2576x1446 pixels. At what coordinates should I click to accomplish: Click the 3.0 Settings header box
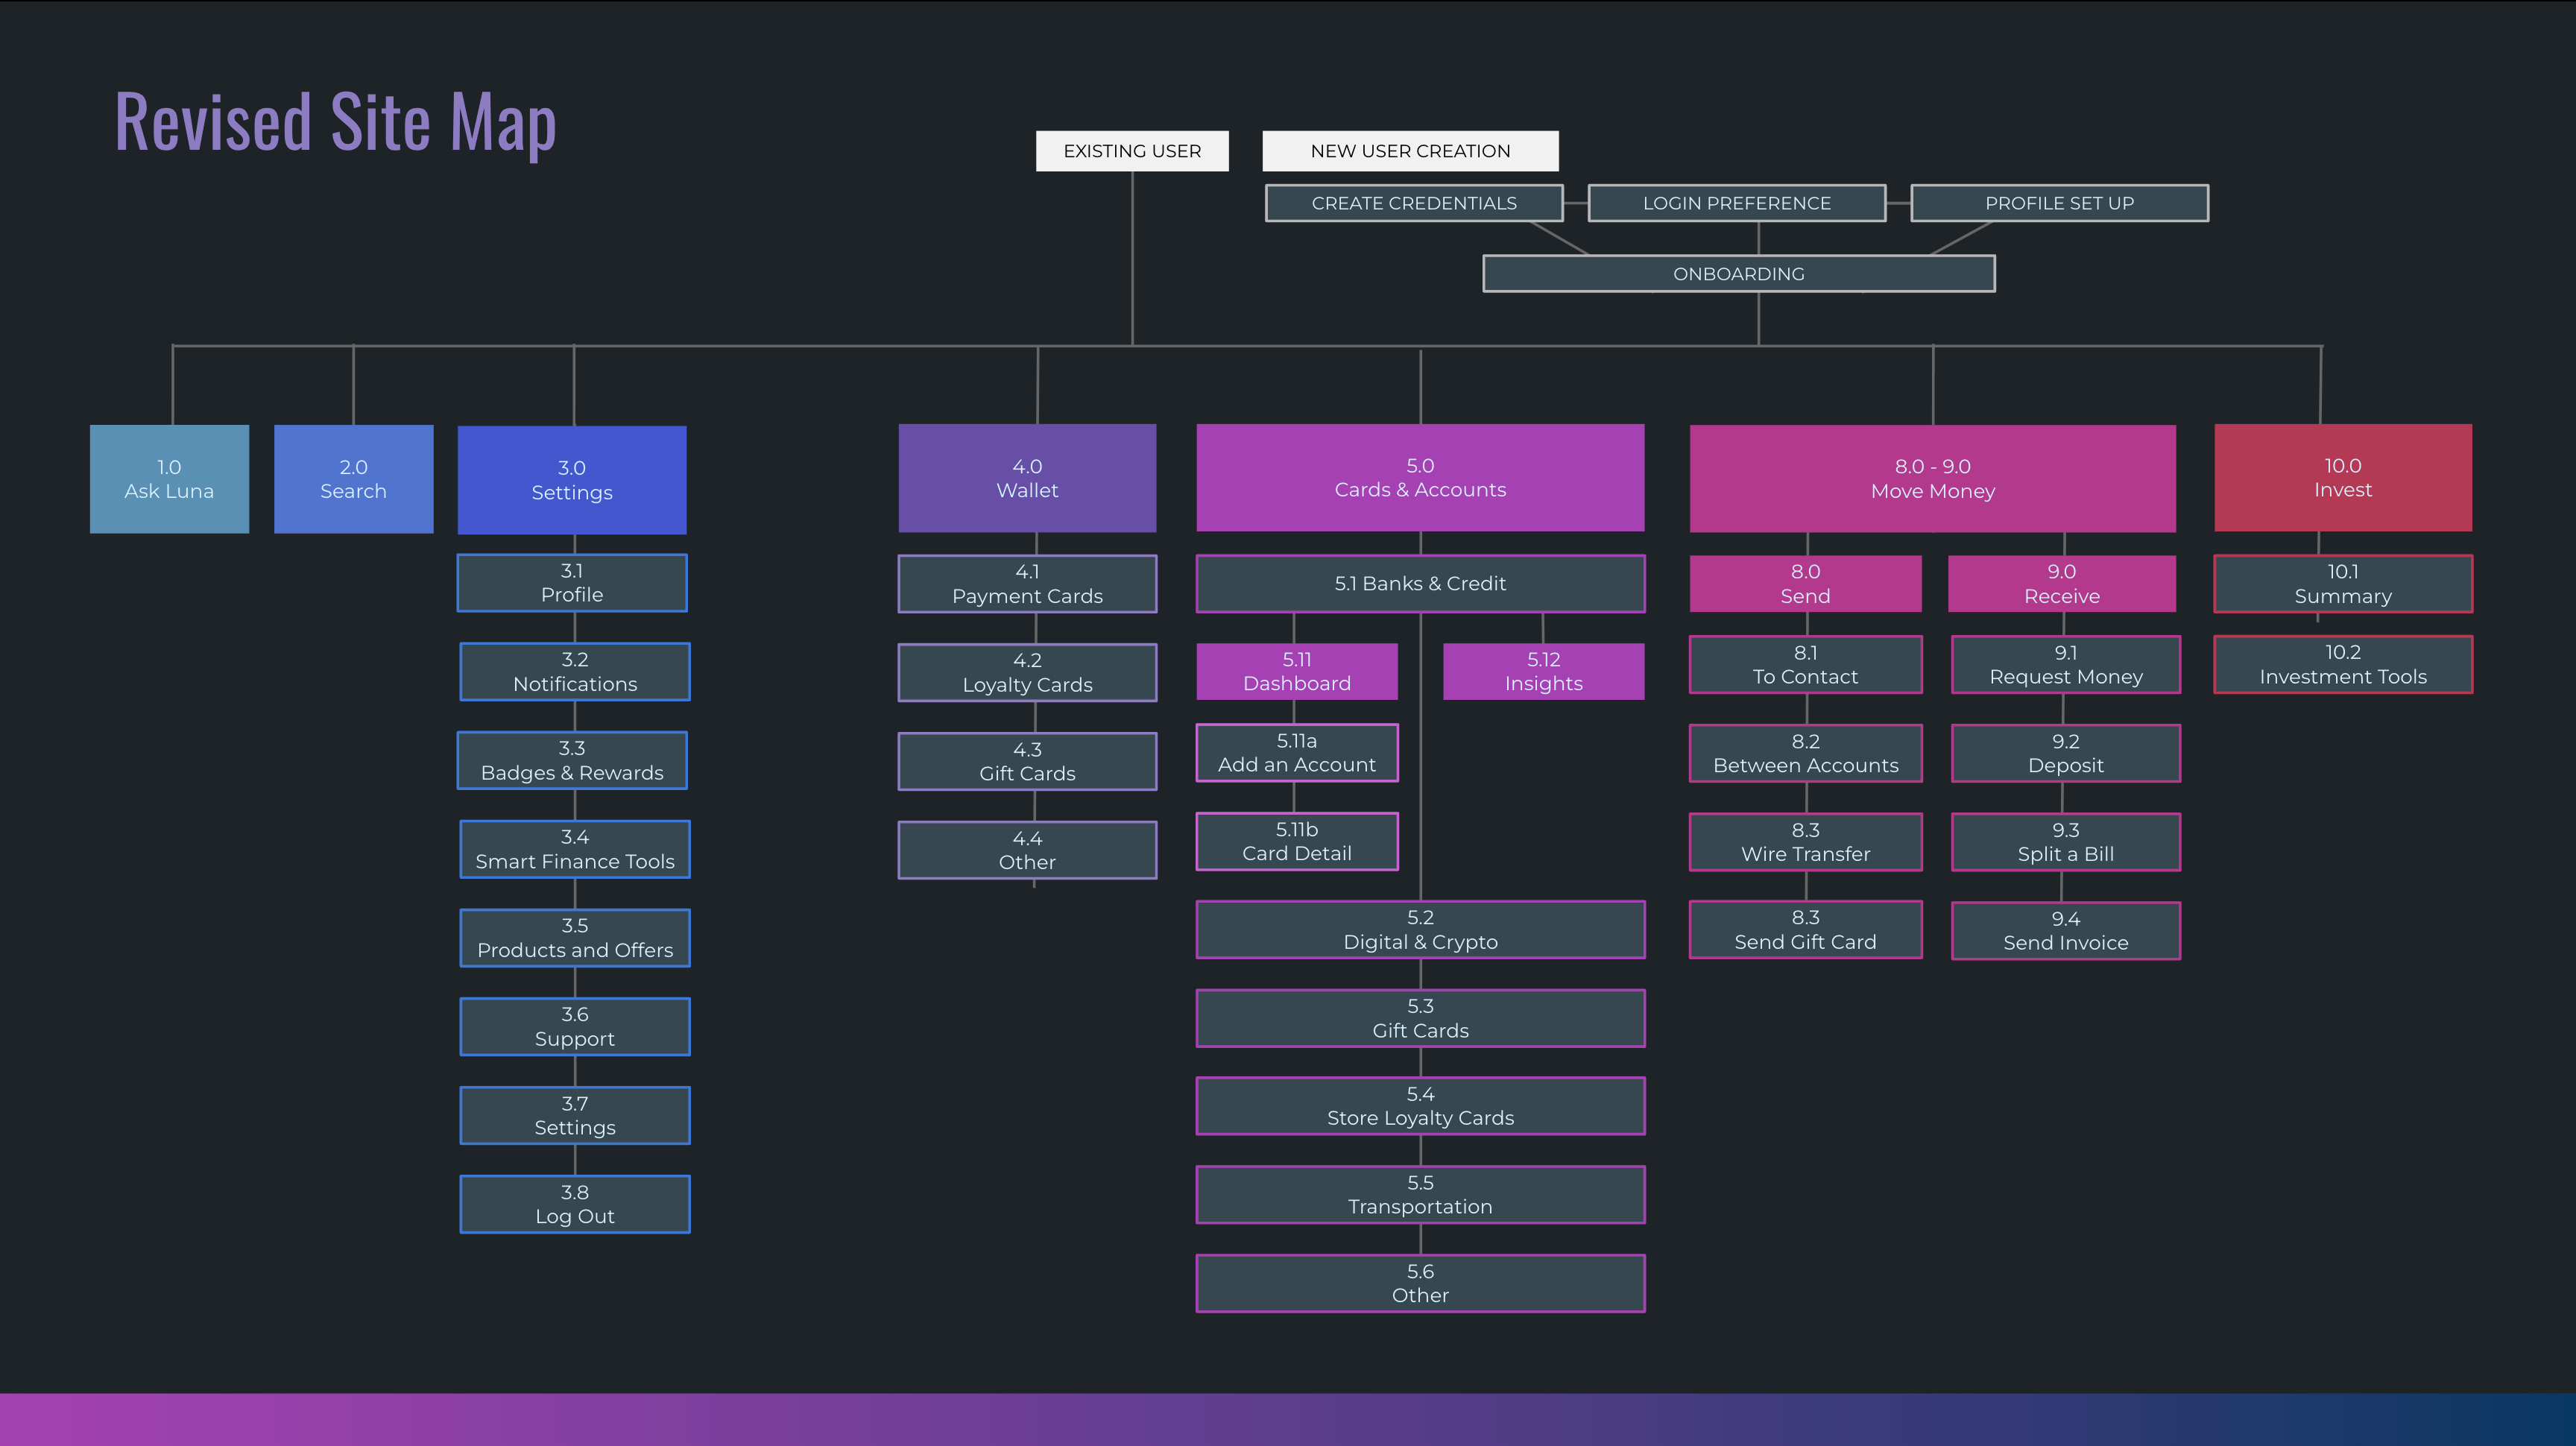[572, 480]
